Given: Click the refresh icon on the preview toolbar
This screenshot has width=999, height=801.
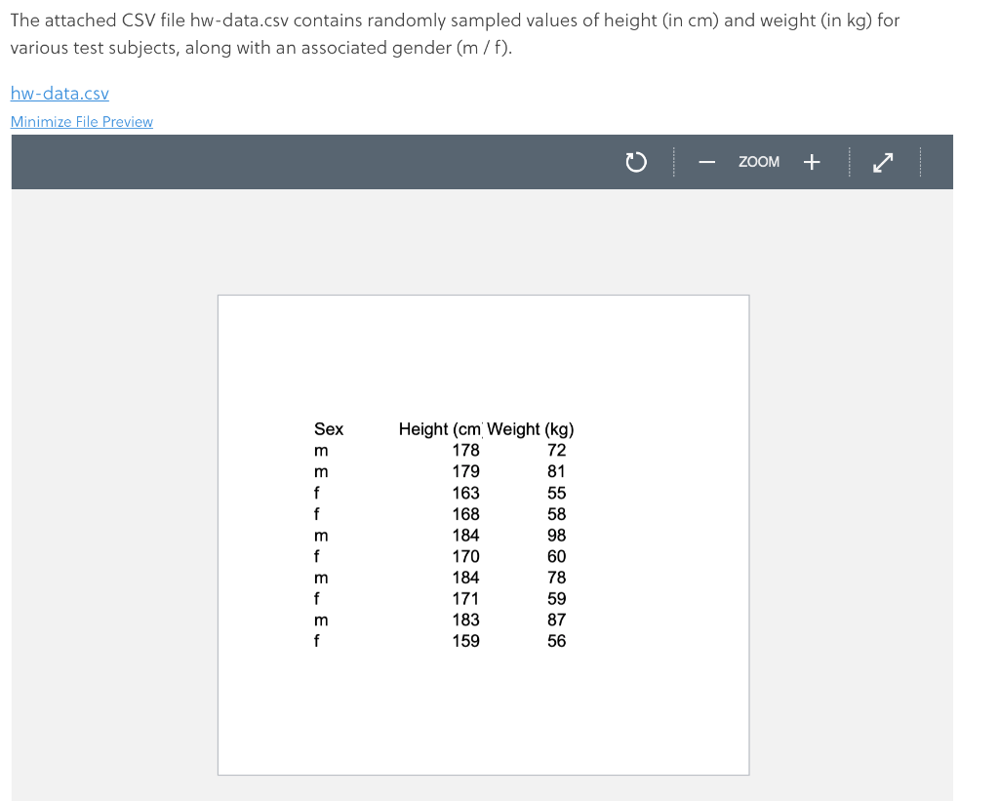Looking at the screenshot, I should point(635,162).
